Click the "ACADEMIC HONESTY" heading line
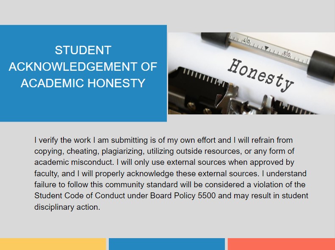 83,83
